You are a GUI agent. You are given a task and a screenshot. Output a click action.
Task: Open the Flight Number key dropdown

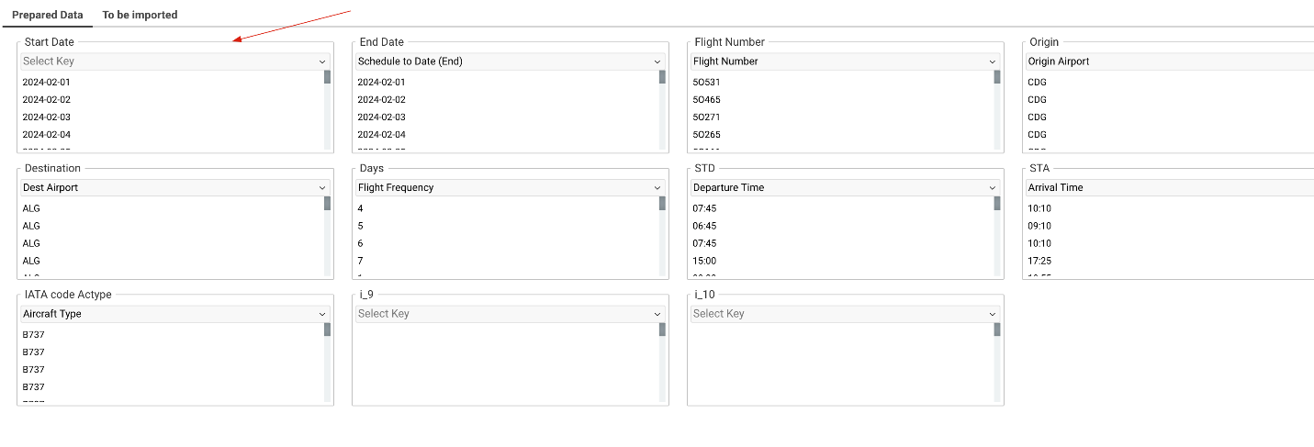click(x=845, y=61)
